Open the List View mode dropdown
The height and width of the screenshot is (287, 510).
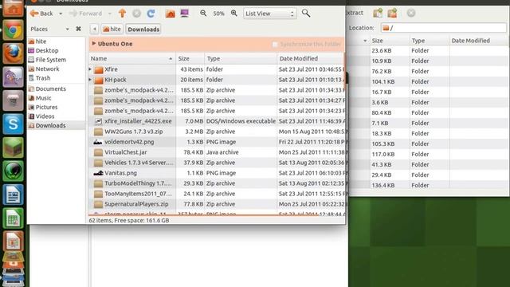pos(269,14)
